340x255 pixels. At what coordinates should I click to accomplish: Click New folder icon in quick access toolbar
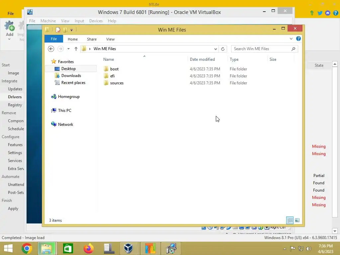65,30
